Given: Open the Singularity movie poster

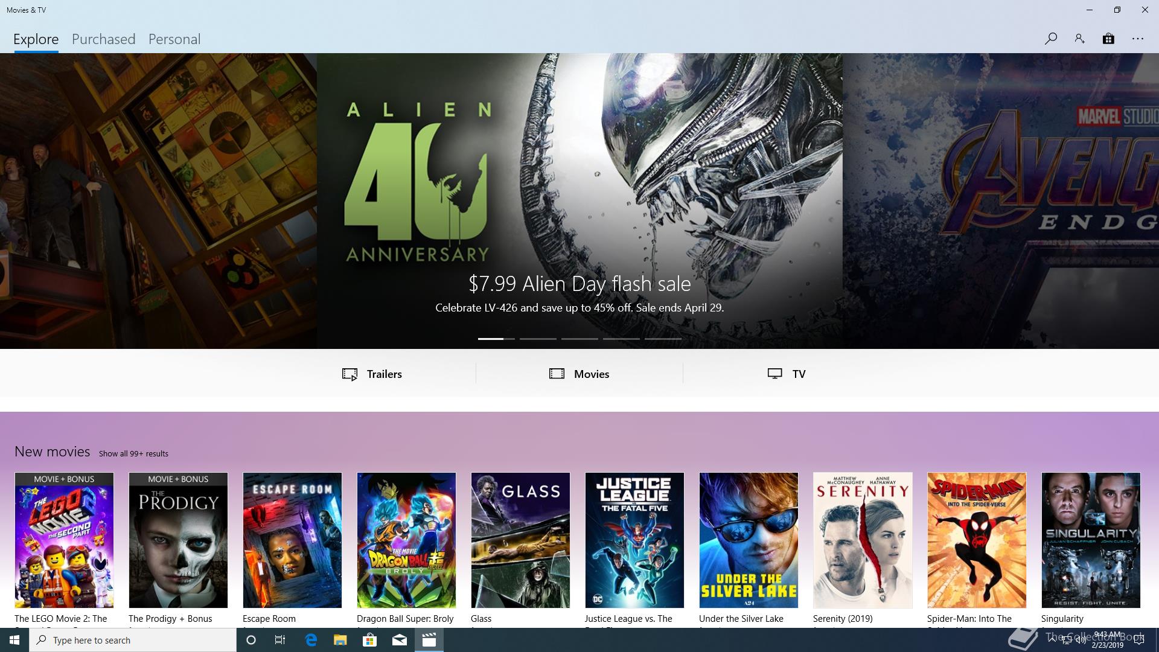Looking at the screenshot, I should (1091, 540).
